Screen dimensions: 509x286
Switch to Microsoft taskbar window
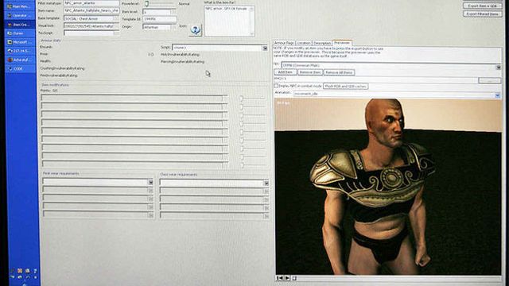pos(20,42)
